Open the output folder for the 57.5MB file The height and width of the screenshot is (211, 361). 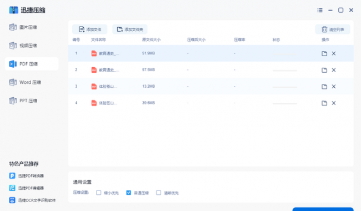click(x=324, y=70)
